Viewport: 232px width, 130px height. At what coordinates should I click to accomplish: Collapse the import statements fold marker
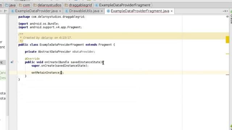(17, 23)
